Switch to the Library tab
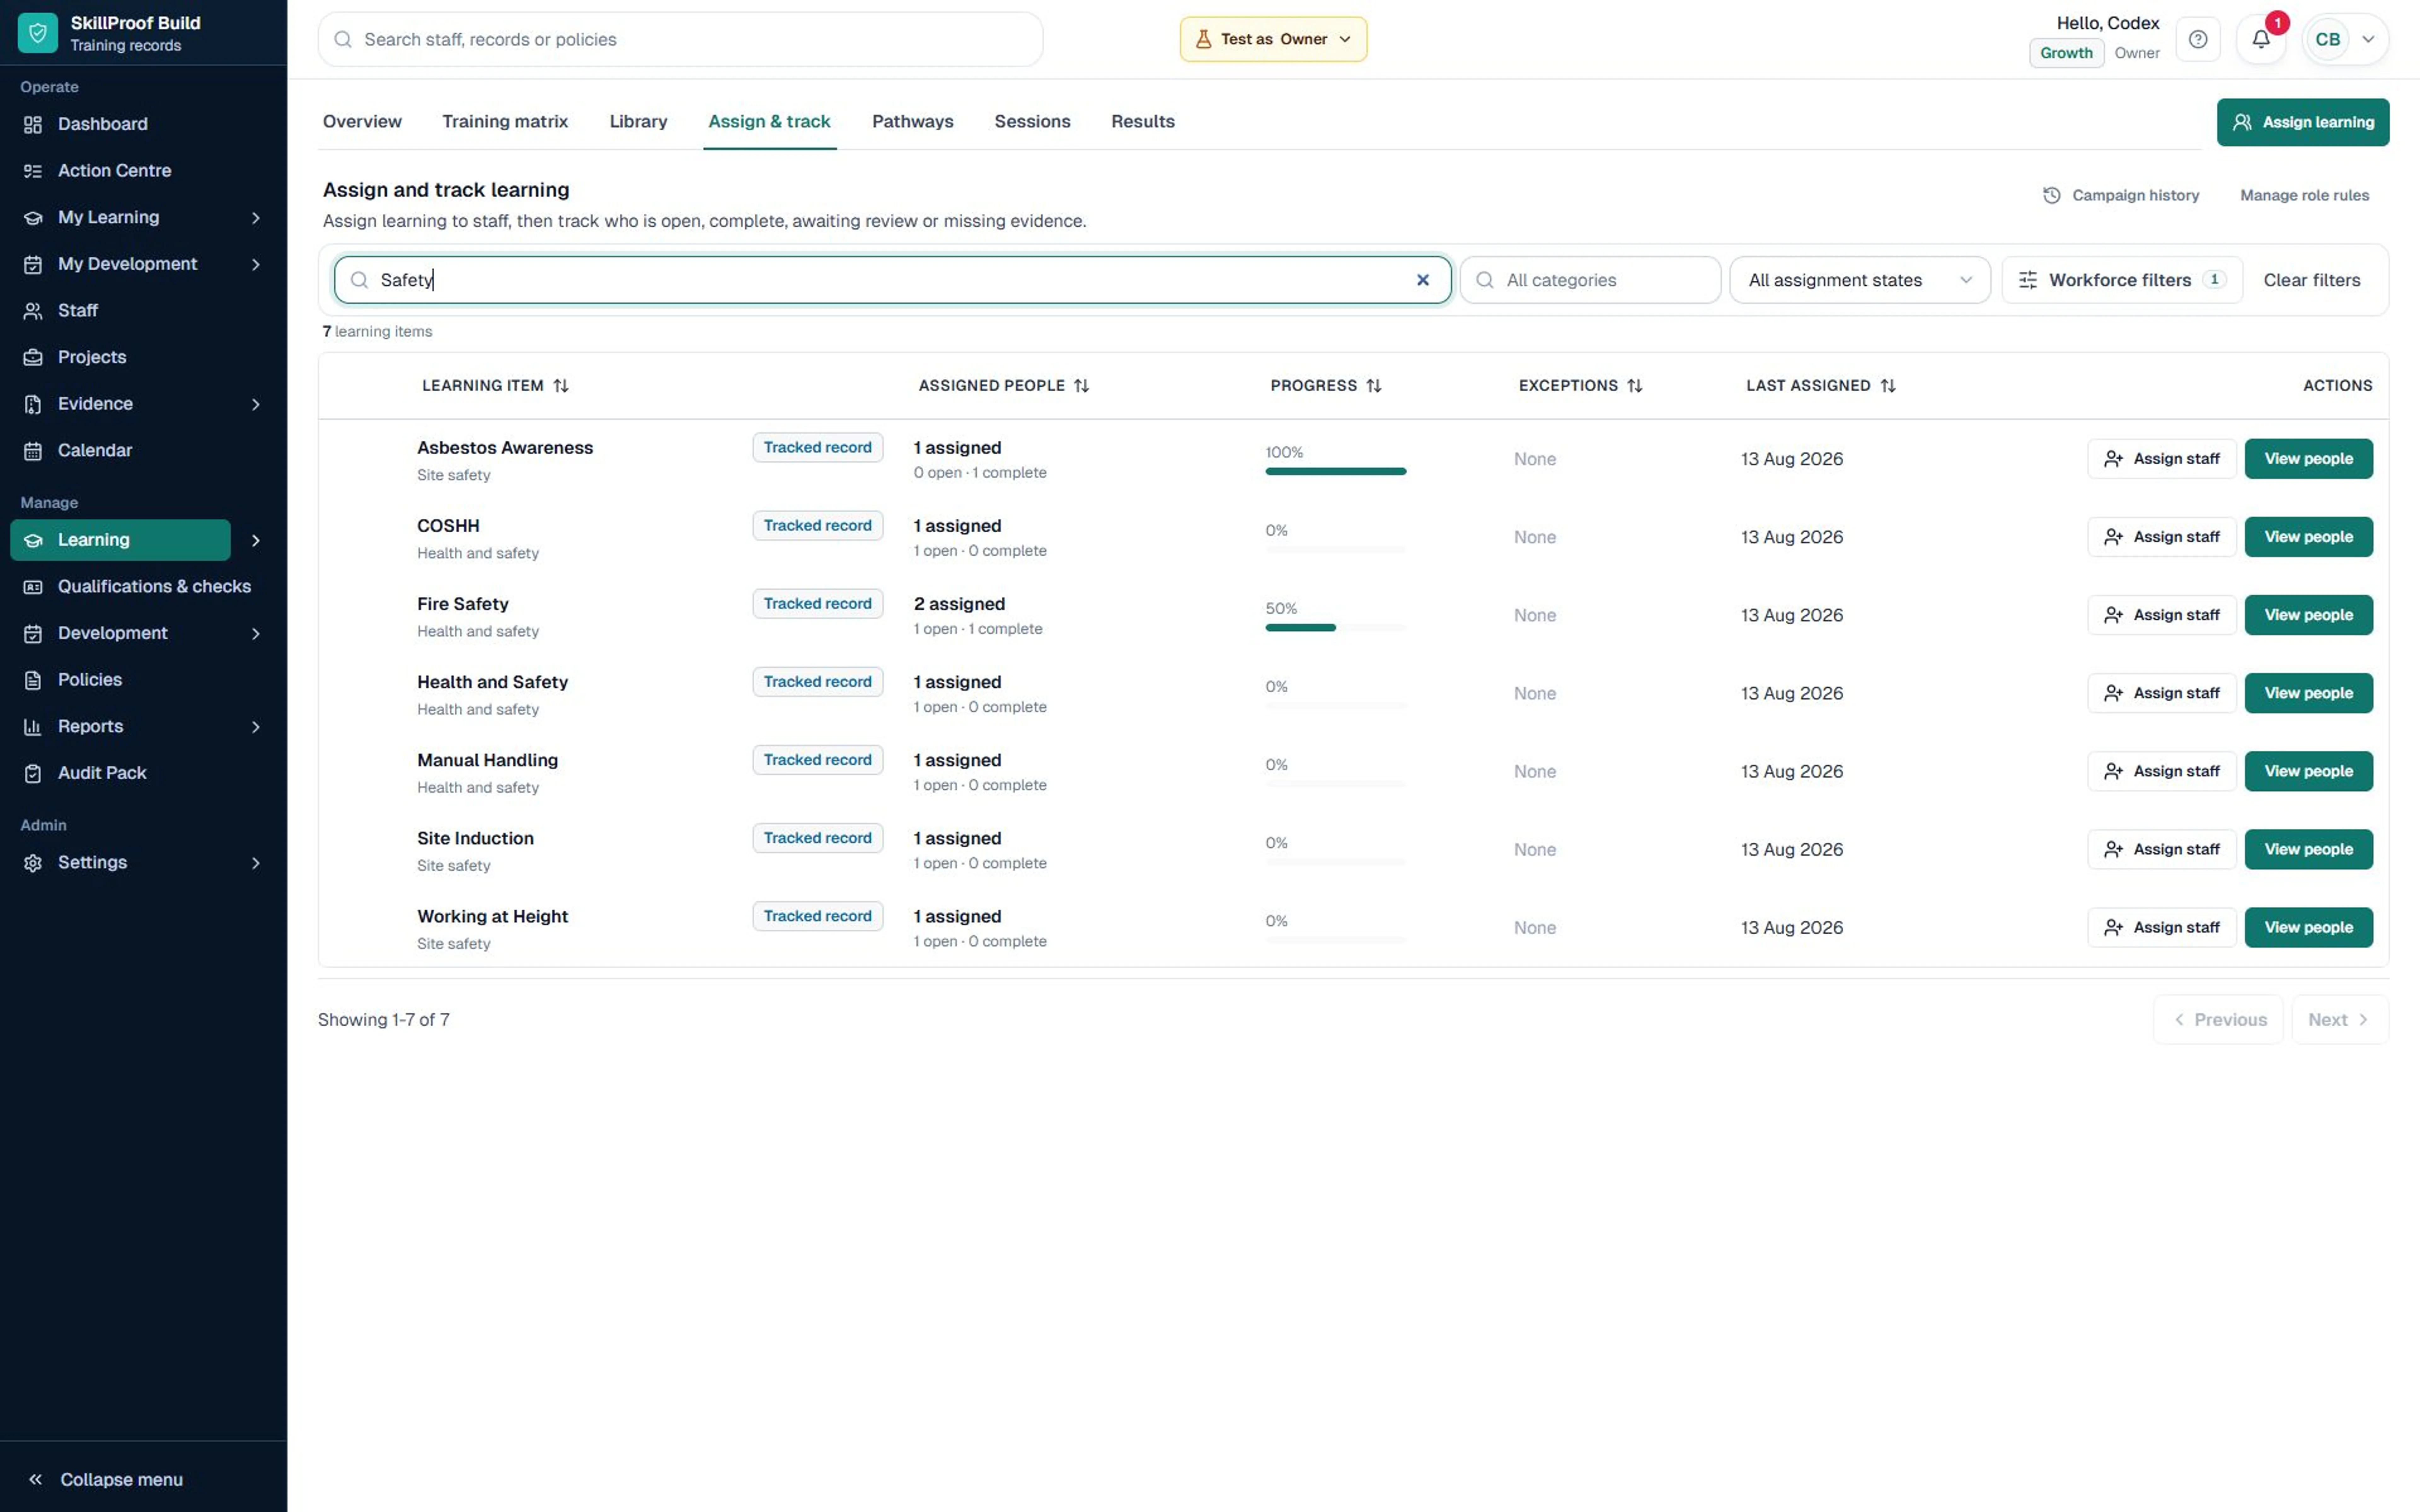 (638, 122)
